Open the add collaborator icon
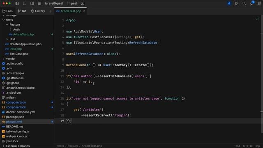The width and height of the screenshot is (263, 148). pos(83,3)
